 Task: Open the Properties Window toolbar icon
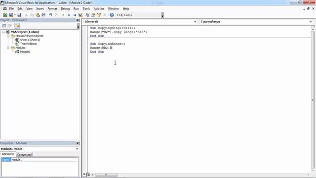93,15
